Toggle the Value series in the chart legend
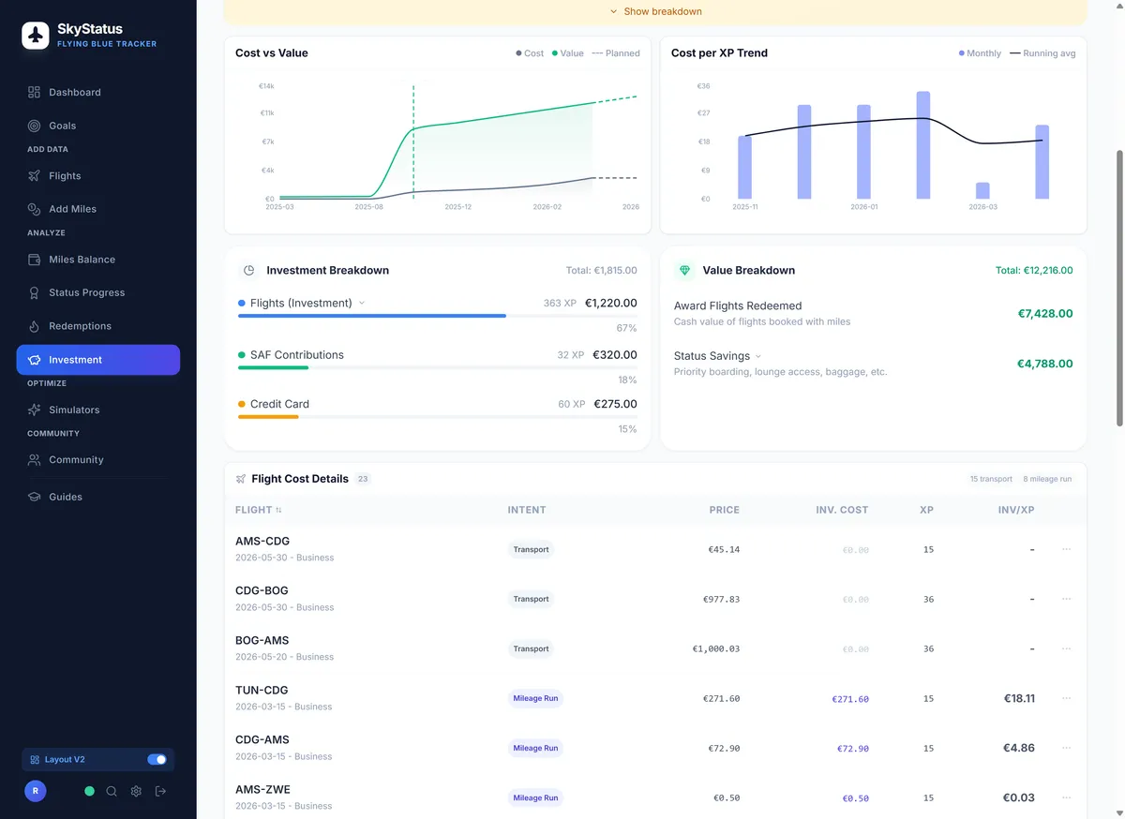Viewport: 1125px width, 819px height. 567,53
